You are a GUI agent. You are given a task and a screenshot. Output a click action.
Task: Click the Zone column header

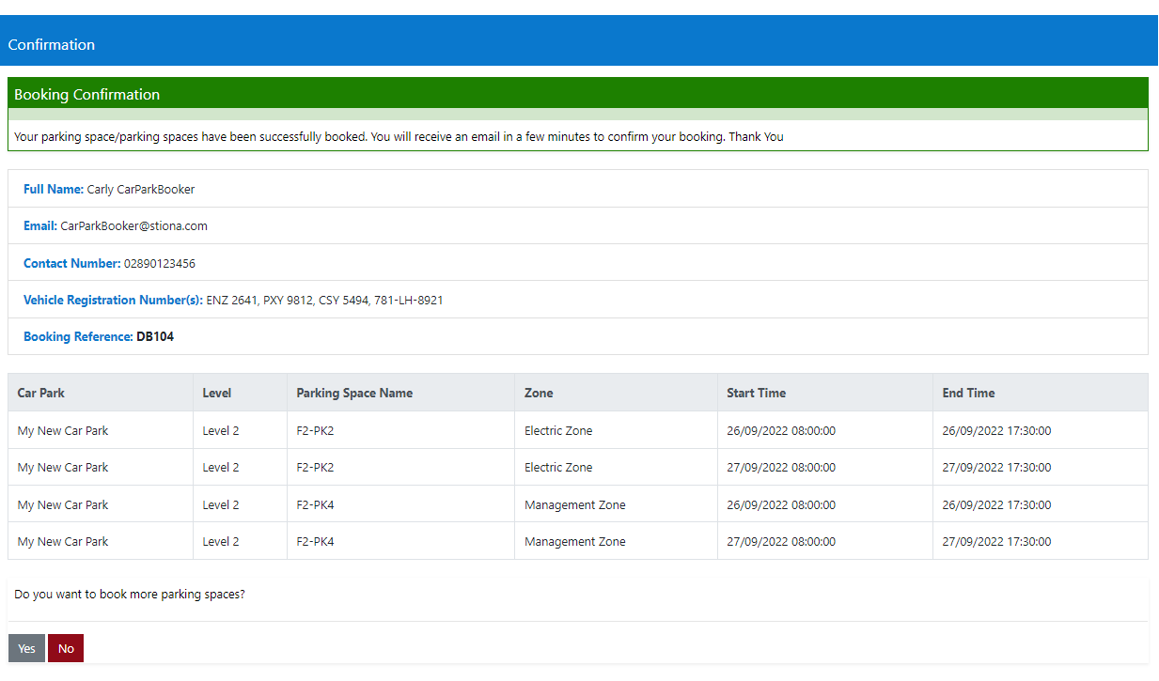[539, 393]
